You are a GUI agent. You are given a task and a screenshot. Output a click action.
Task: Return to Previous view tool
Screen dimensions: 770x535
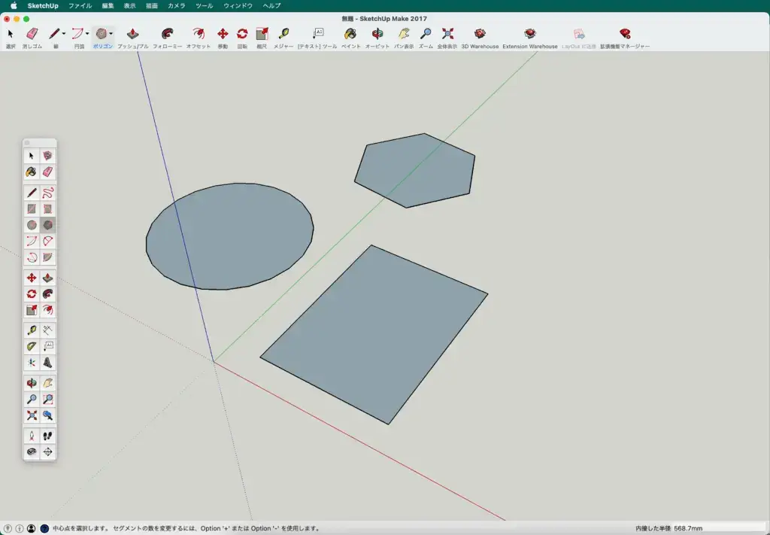pyautogui.click(x=47, y=415)
